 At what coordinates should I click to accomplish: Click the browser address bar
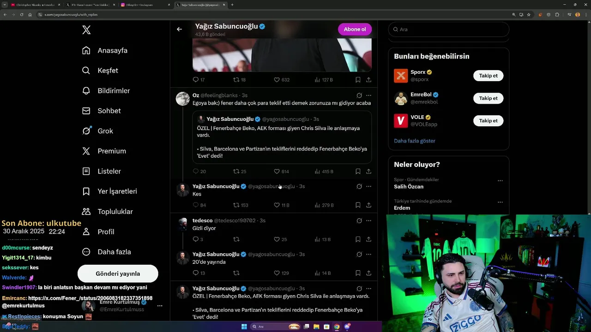pyautogui.click(x=272, y=14)
